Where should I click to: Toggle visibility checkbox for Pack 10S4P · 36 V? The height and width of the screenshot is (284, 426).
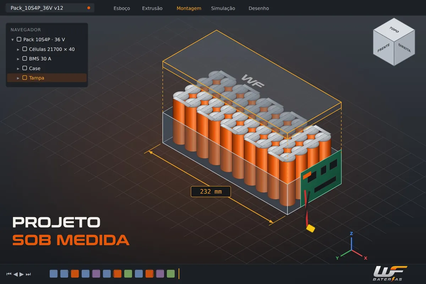click(19, 39)
